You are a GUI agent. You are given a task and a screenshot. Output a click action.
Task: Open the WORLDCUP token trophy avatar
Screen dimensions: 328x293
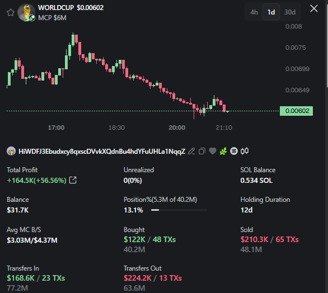(26, 12)
